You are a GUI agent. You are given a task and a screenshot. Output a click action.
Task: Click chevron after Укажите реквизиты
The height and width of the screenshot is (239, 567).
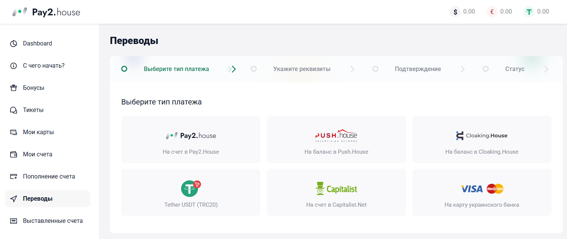[352, 69]
